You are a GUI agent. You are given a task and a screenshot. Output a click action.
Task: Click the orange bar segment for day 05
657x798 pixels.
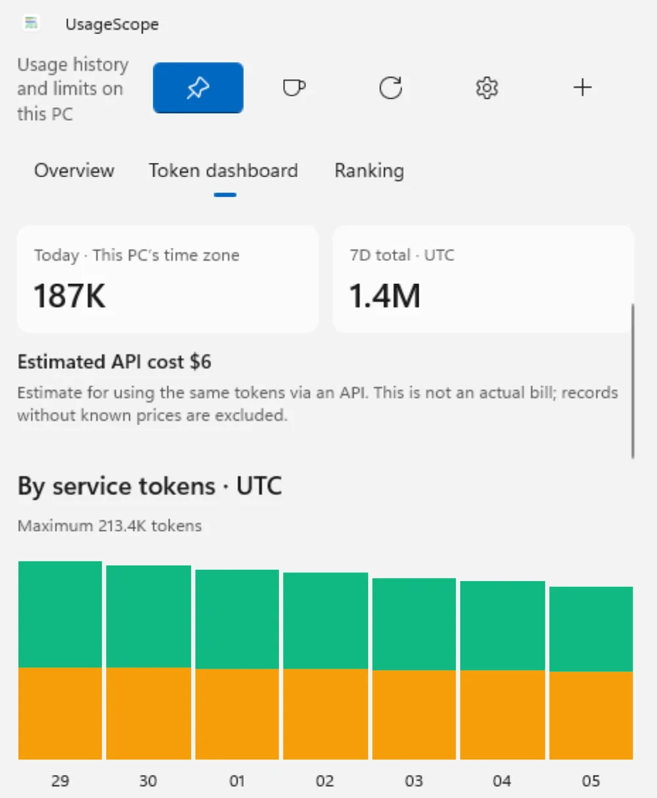point(591,716)
